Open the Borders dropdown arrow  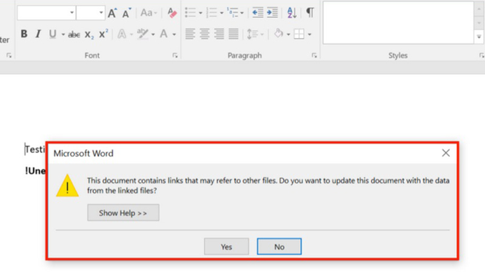(x=309, y=34)
